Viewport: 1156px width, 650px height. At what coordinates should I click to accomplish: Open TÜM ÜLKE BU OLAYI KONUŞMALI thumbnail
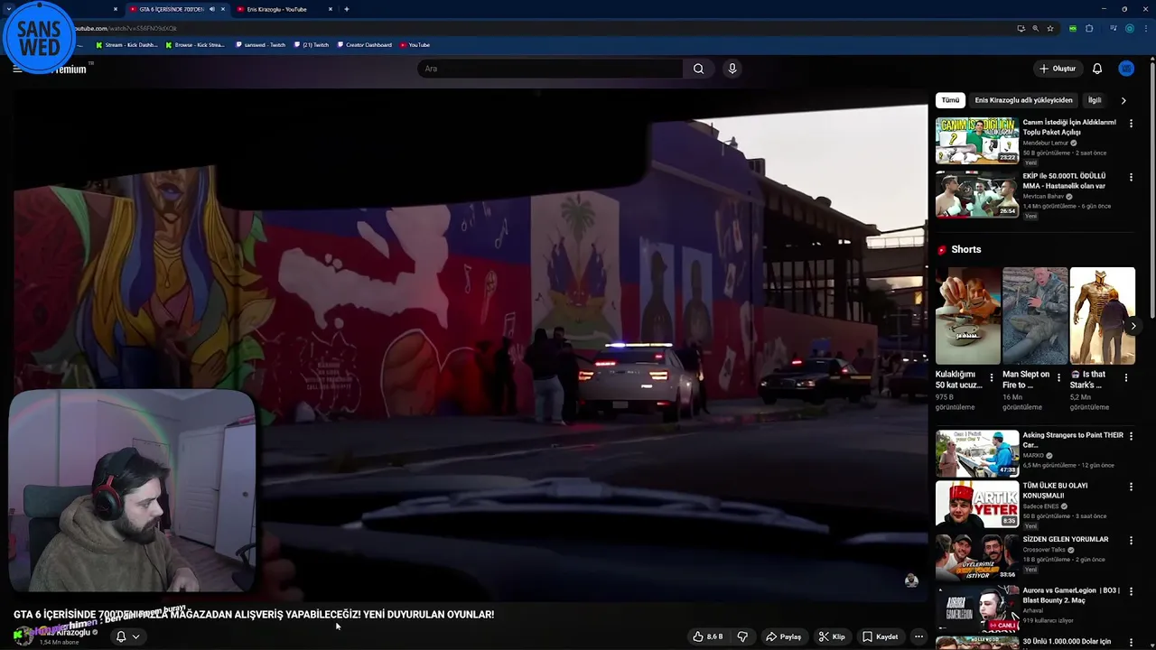[977, 504]
